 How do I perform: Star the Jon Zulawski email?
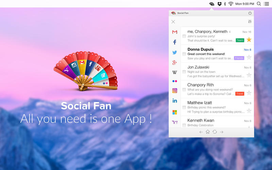[249, 75]
